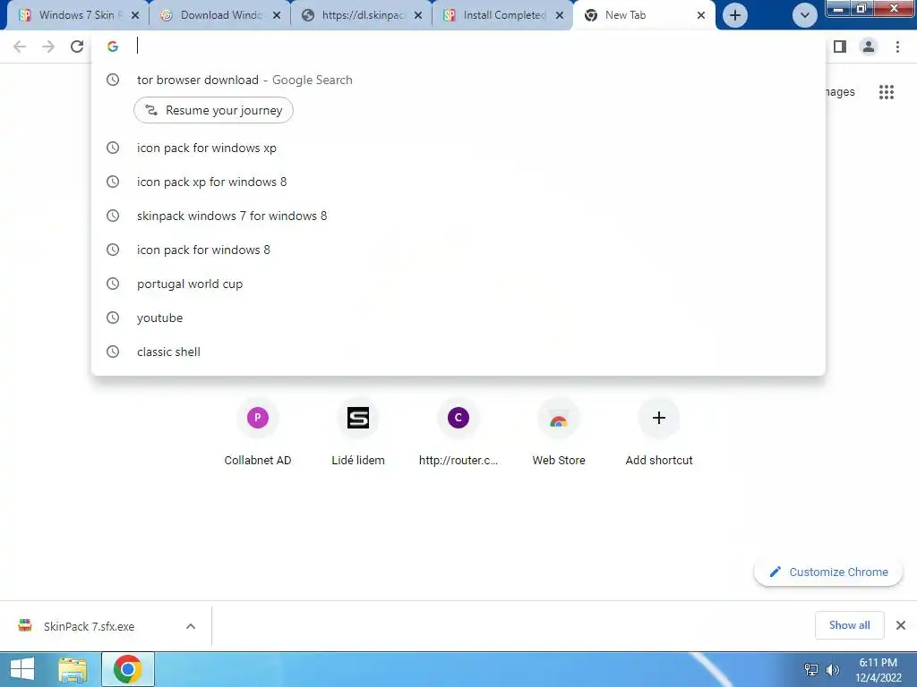Reload the current page
Screen dimensions: 917x687
[x=77, y=47]
